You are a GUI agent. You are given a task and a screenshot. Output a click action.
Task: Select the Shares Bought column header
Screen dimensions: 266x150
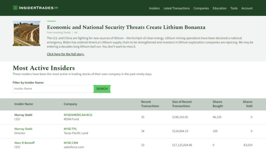[218, 104]
